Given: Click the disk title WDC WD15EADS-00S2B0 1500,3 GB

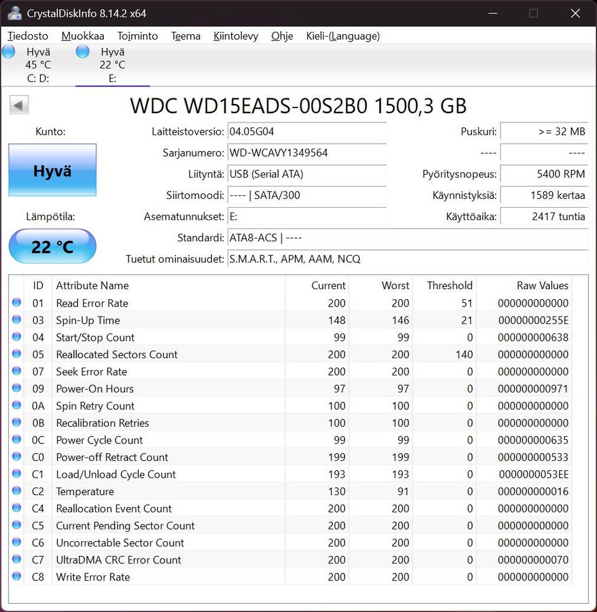Looking at the screenshot, I should [298, 106].
